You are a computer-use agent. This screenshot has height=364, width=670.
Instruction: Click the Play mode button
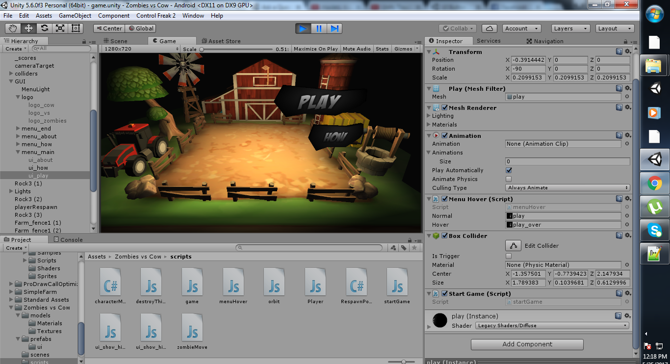pos(303,28)
